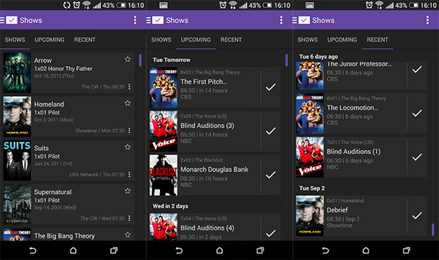
Task: Click alarm status icon in left screen
Action: pos(76,5)
